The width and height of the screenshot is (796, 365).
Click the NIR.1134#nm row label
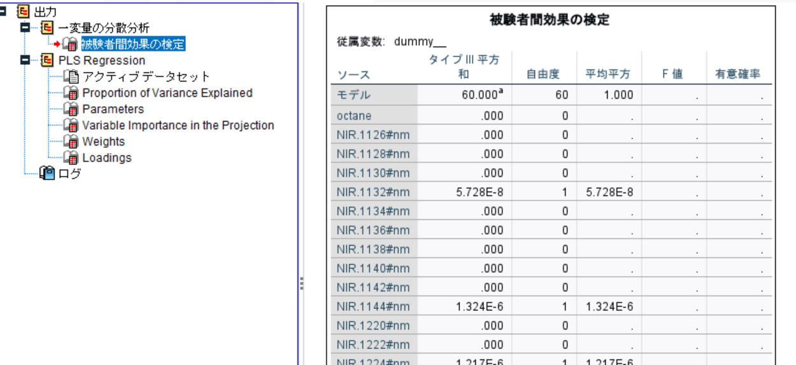point(374,211)
